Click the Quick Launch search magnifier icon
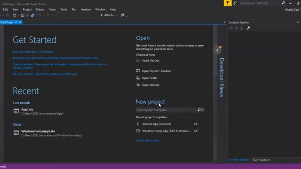Viewport: 301px width, 169px height. pyautogui.click(x=283, y=3)
